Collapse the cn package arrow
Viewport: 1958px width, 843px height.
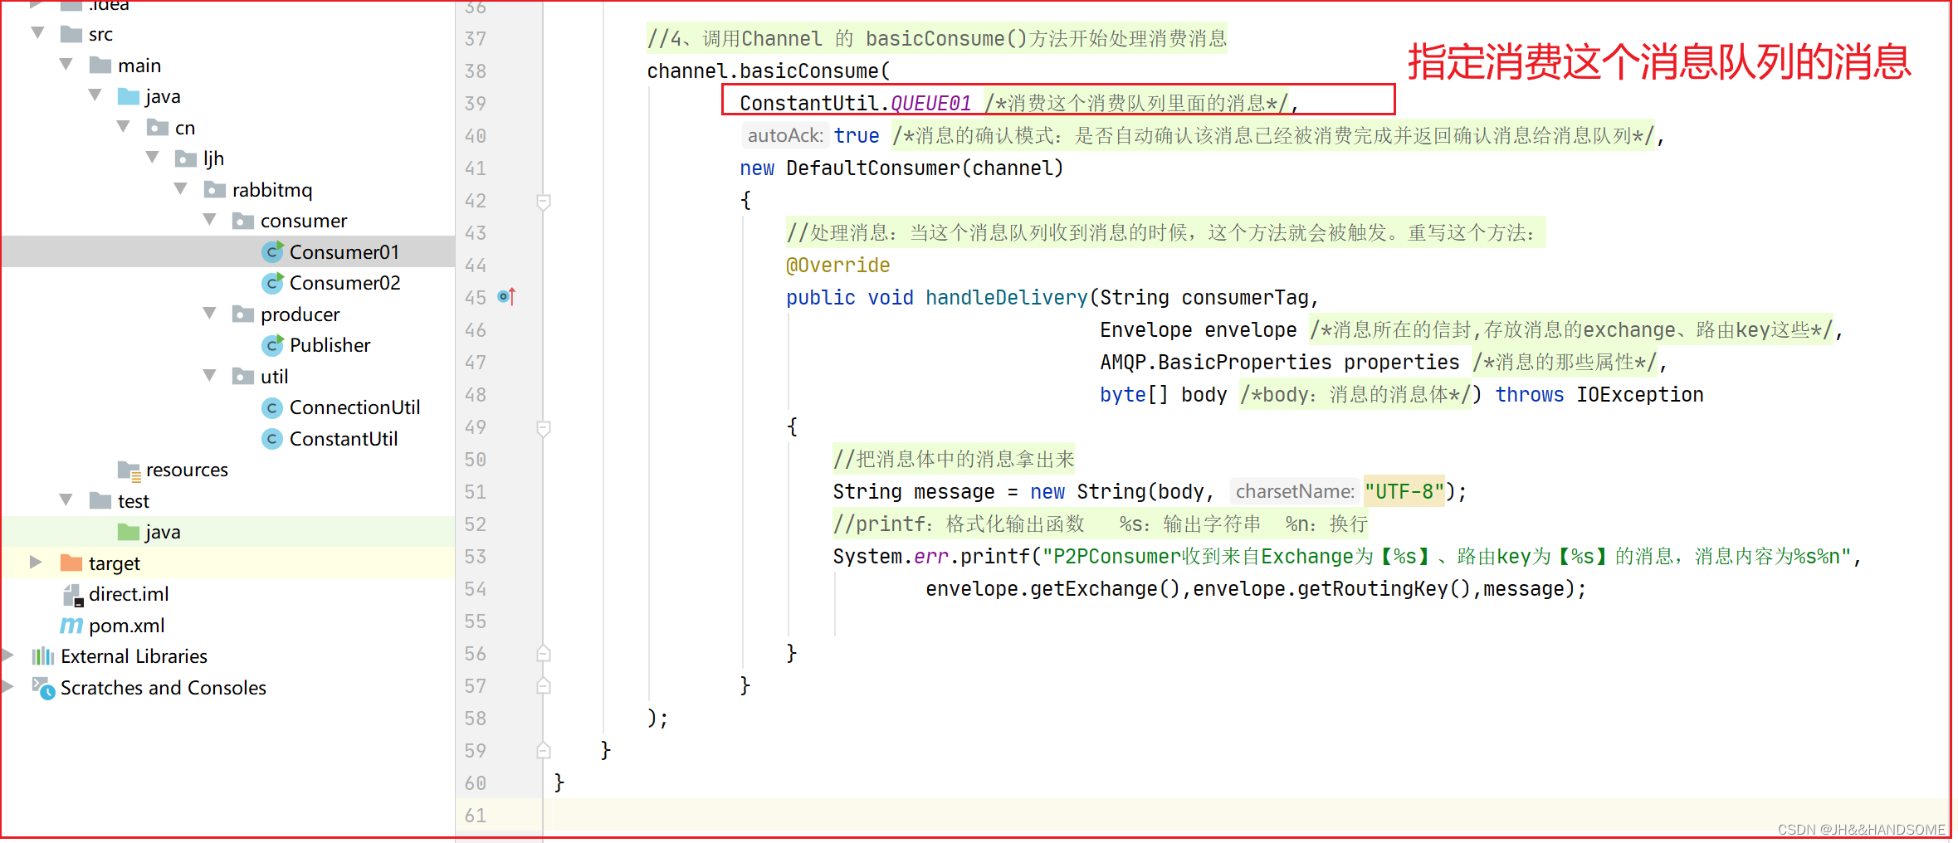(x=124, y=127)
